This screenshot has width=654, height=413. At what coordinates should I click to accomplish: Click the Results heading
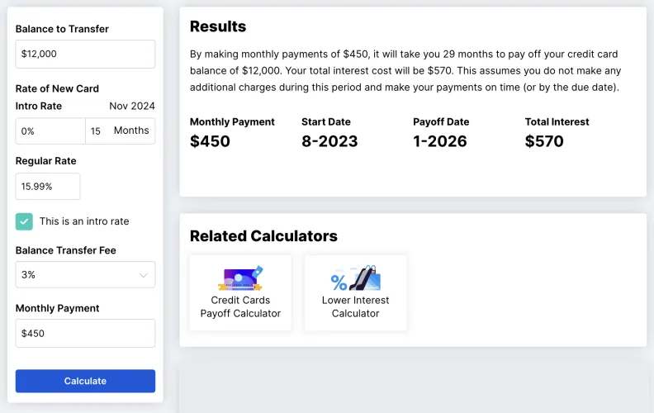(218, 26)
